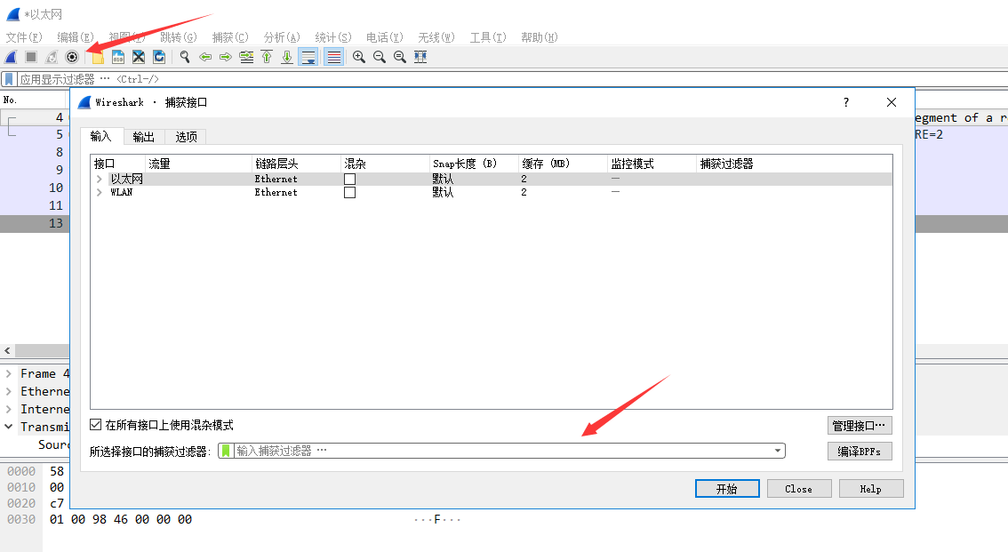
Task: Reload the capture file from toolbar
Action: click(x=159, y=57)
